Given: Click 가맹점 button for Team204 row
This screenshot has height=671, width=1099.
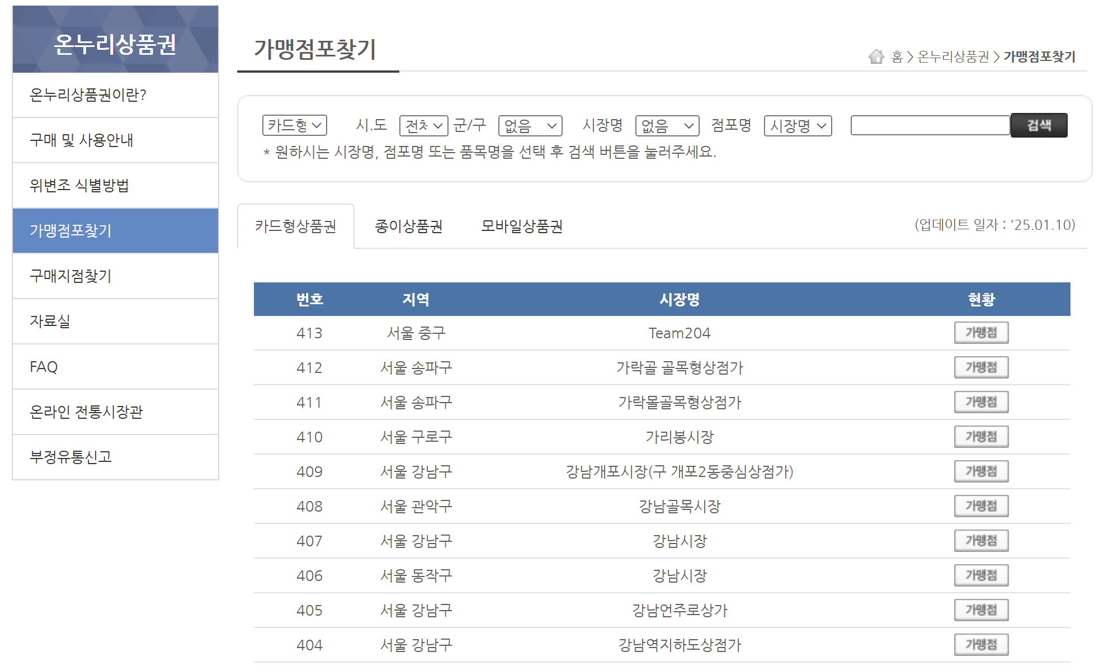Looking at the screenshot, I should click(x=980, y=333).
